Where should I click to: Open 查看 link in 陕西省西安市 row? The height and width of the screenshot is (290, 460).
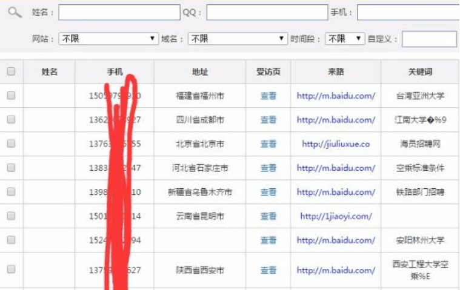point(268,270)
